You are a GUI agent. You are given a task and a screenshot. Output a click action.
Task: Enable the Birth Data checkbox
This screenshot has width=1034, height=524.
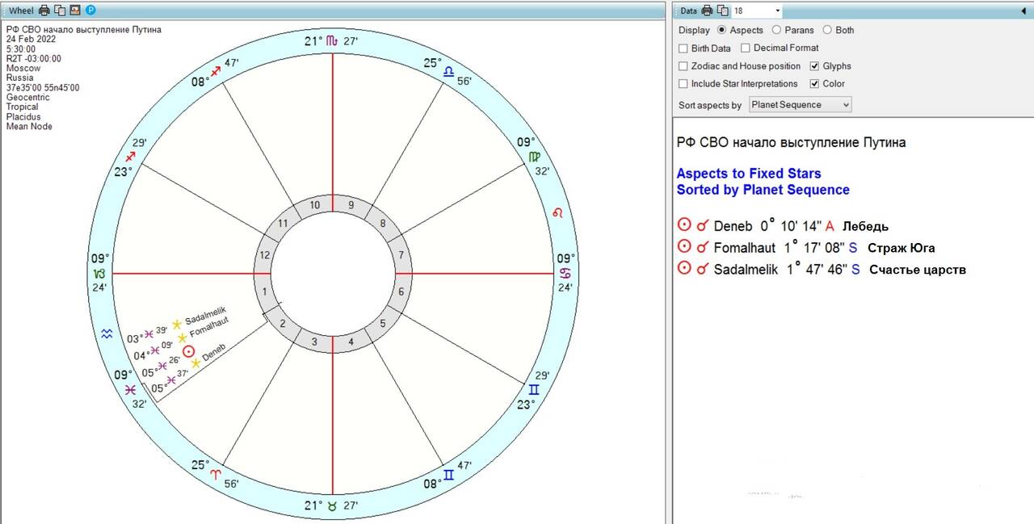tap(683, 48)
